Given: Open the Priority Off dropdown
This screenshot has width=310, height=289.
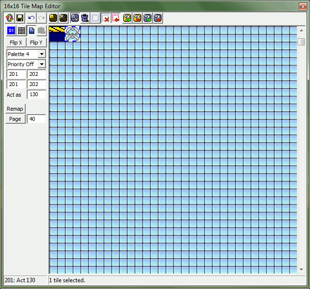Looking at the screenshot, I should click(x=26, y=64).
